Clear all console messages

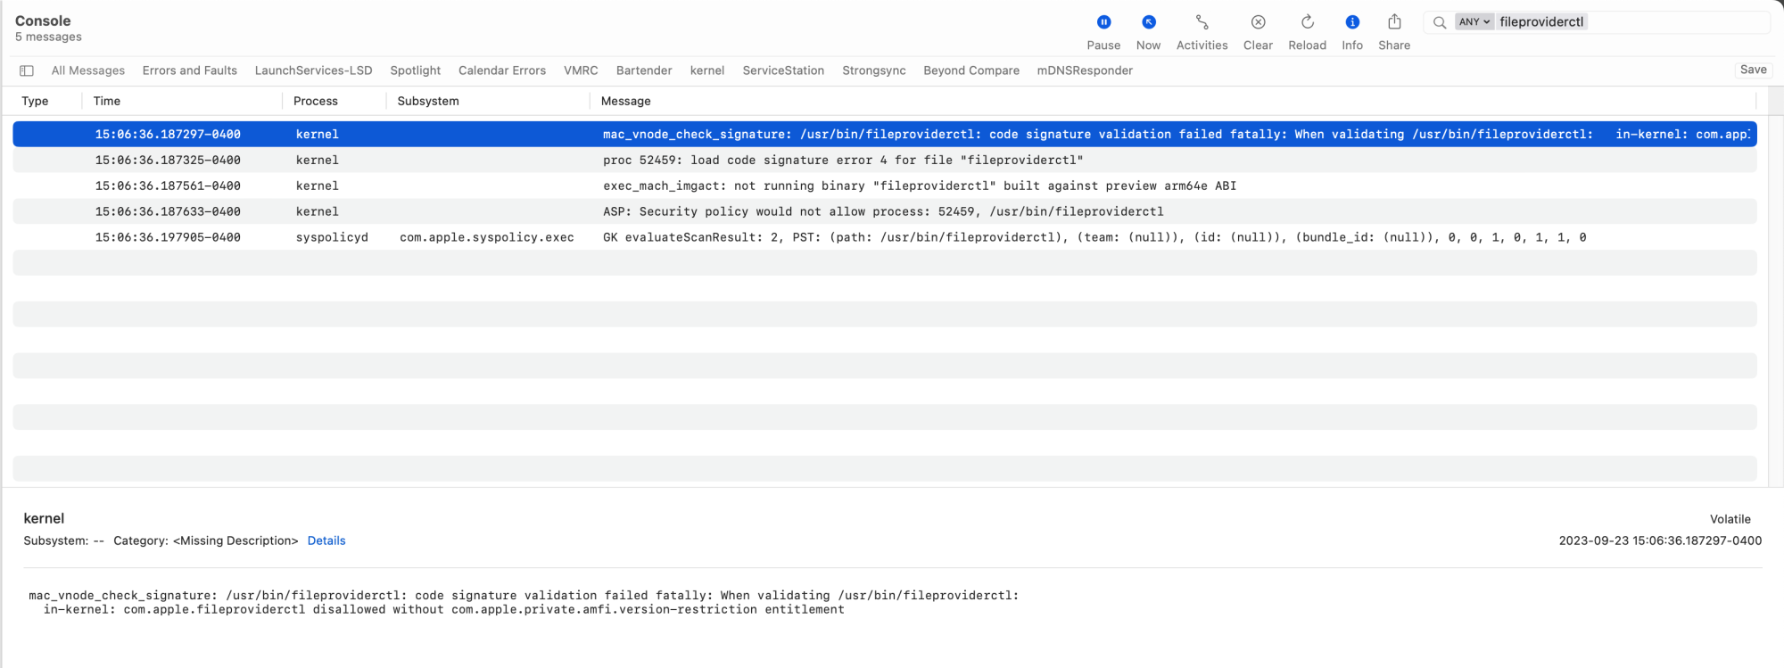coord(1258,22)
